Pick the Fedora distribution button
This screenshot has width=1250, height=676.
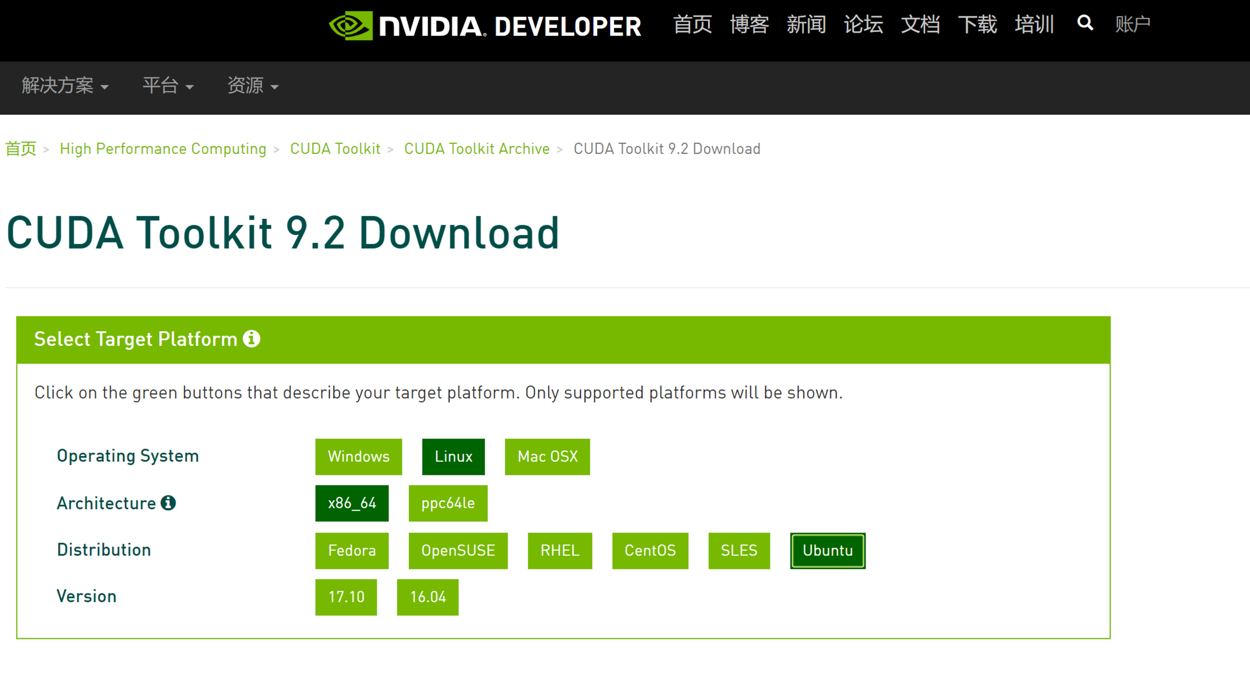[351, 550]
